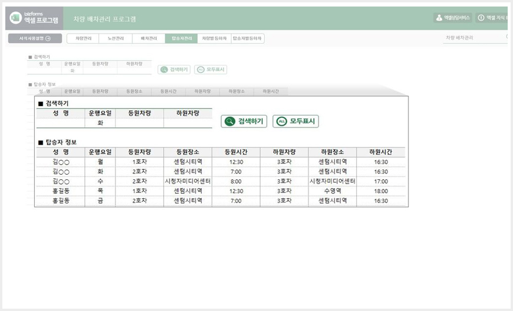Select 홍길동 name in the 목 row
Viewport: 513px width, 311px height.
coord(60,191)
